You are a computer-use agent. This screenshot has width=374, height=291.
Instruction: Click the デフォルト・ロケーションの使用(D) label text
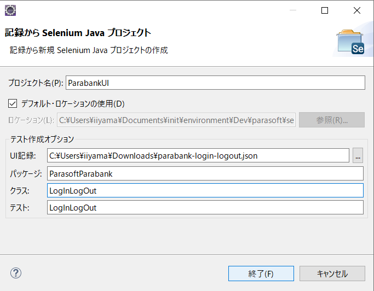pos(73,104)
